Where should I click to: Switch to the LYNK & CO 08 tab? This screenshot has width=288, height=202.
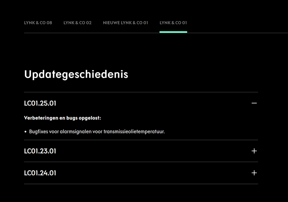pos(38,23)
